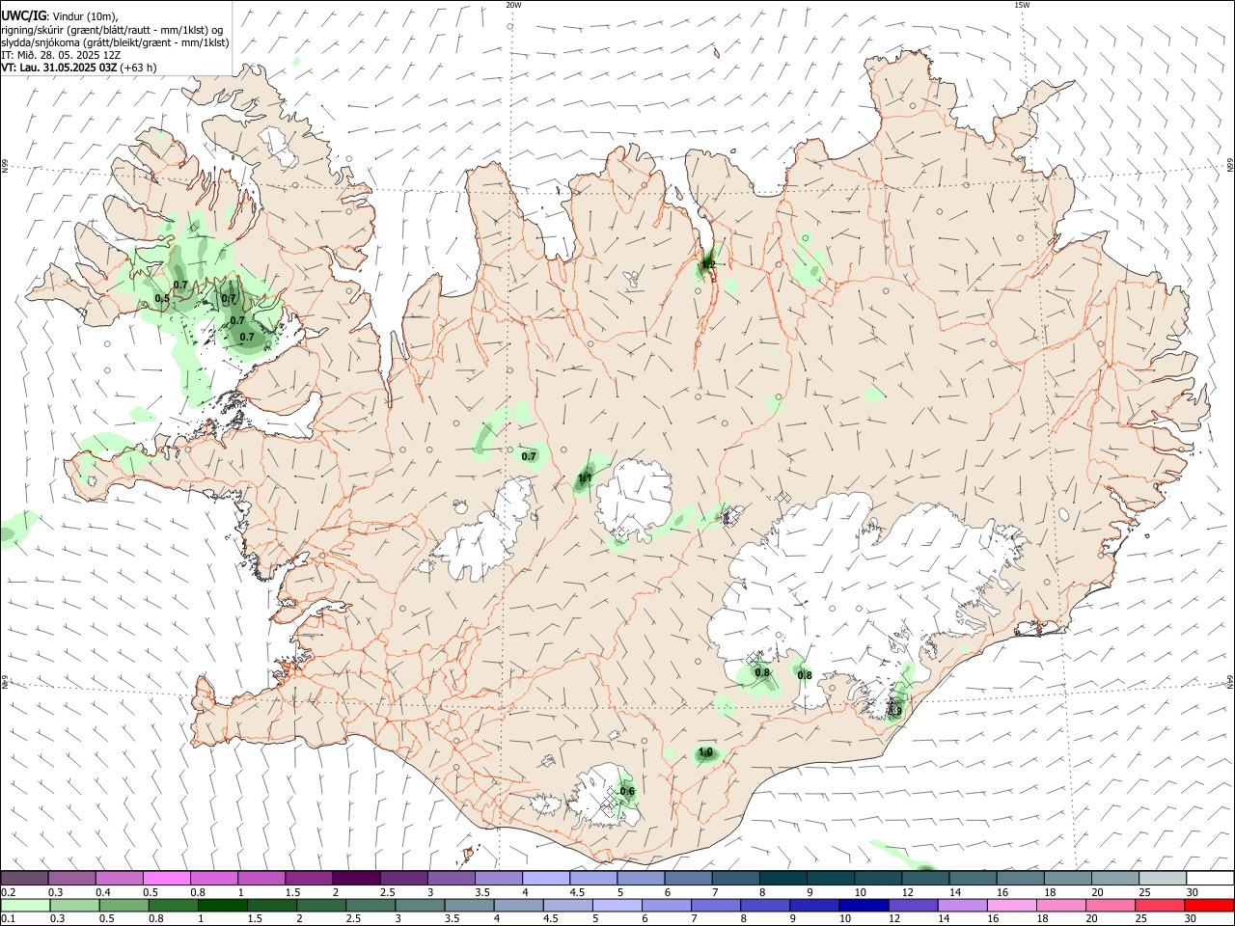
Task: Click the 0.6 precipitation value on the map
Action: [627, 792]
